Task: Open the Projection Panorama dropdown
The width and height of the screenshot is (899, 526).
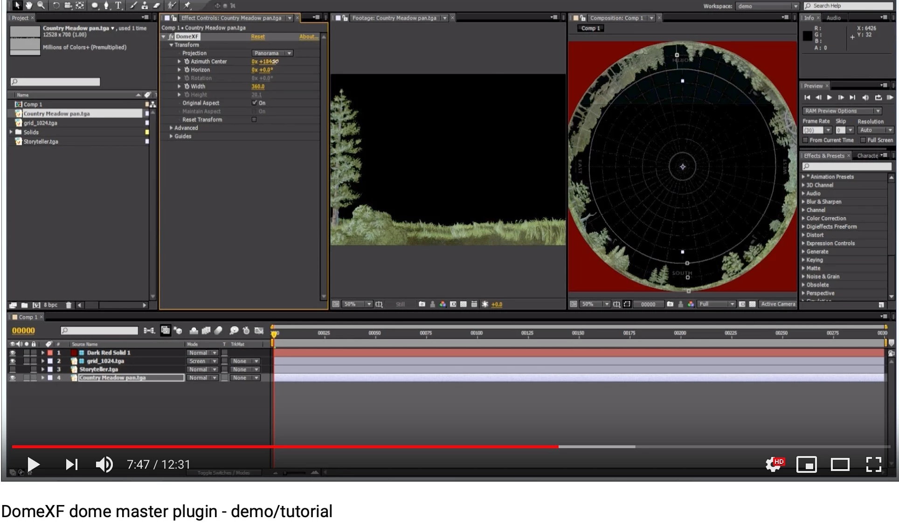Action: (x=272, y=53)
